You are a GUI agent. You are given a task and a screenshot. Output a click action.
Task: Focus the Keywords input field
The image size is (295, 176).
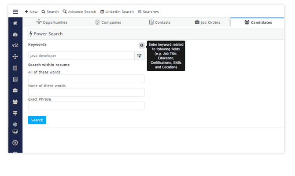pos(81,55)
